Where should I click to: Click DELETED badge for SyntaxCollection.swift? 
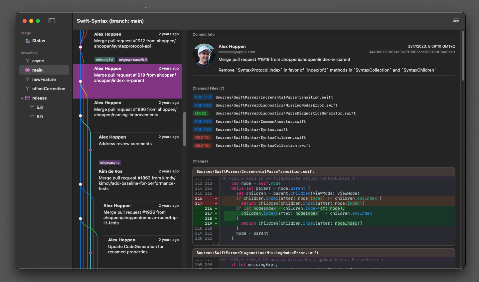202,145
